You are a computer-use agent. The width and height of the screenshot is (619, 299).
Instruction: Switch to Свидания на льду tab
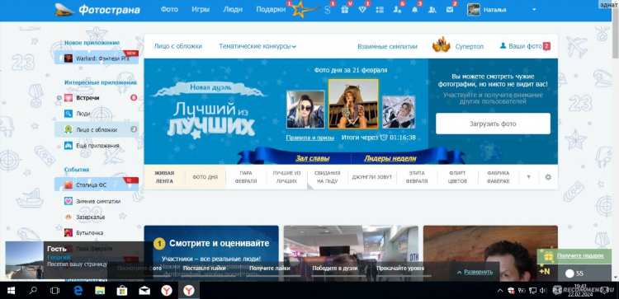pyautogui.click(x=328, y=177)
